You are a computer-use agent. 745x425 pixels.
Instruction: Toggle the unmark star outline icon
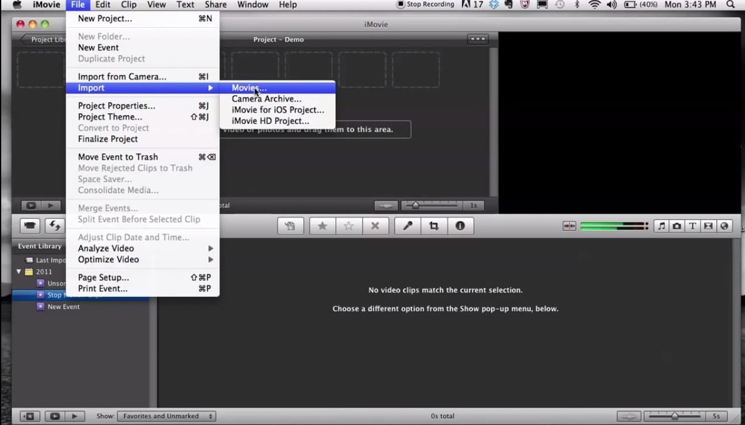349,226
